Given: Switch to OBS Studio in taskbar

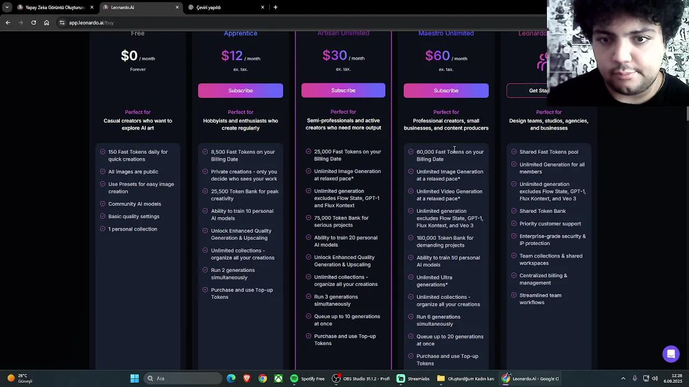Looking at the screenshot, I should (x=361, y=378).
